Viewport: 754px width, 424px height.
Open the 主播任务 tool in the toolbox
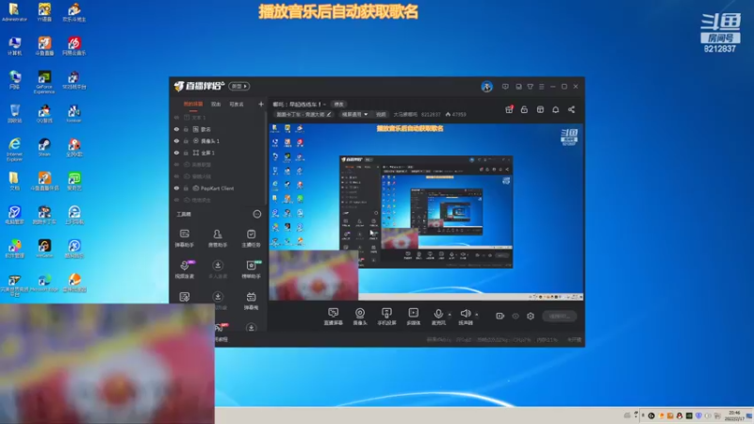coord(251,238)
